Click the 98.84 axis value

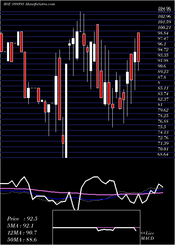click(x=163, y=33)
